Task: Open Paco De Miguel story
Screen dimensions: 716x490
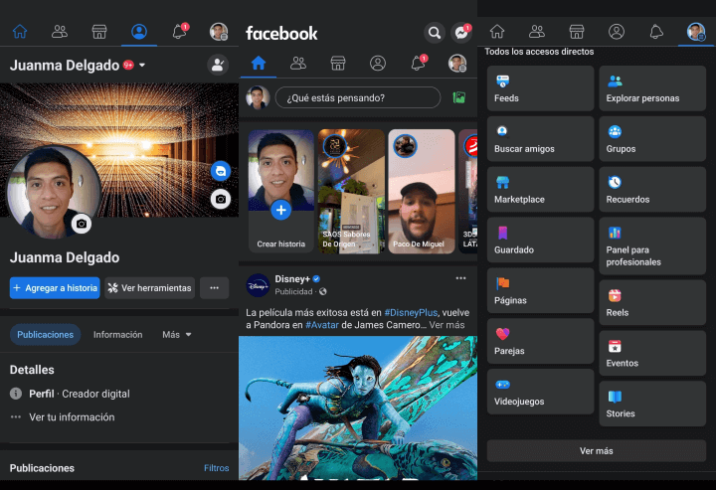Action: (421, 191)
